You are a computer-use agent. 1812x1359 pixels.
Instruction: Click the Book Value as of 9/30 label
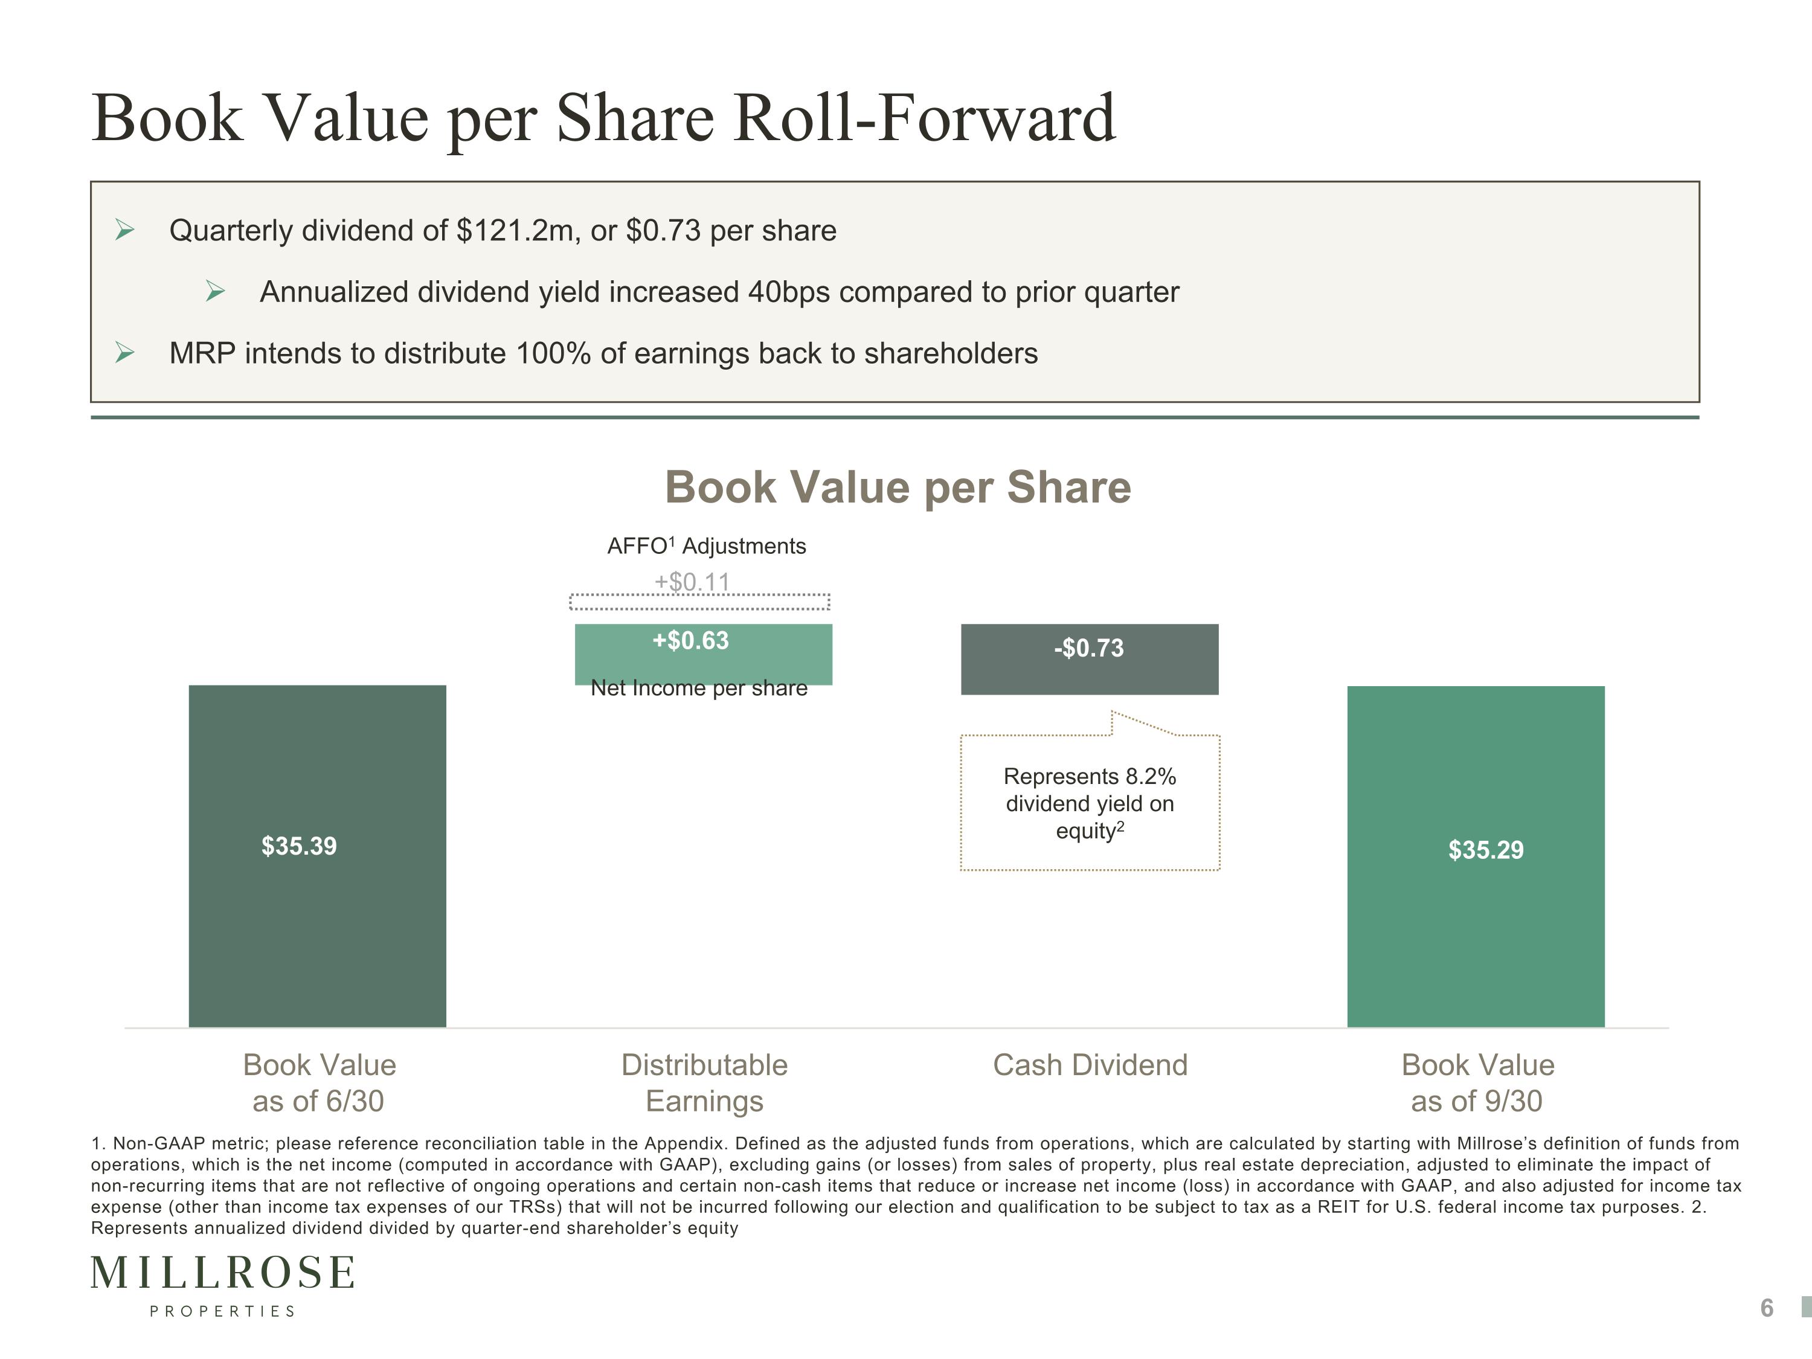click(1477, 1082)
